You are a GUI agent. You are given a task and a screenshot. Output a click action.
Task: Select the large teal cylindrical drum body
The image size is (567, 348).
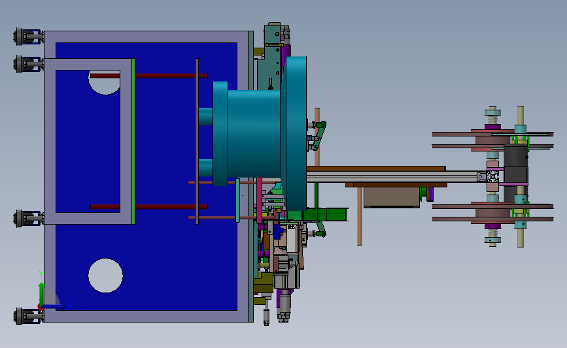coord(254,134)
